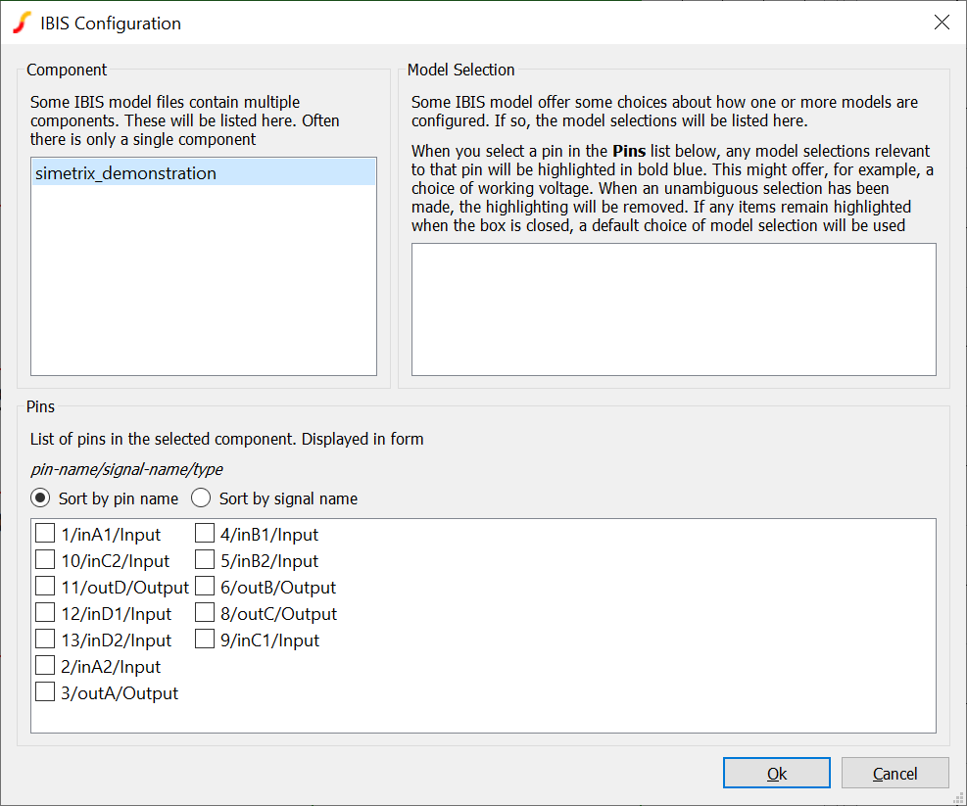Check the 1/inA1/Input pin
The width and height of the screenshot is (967, 806).
pyautogui.click(x=45, y=534)
